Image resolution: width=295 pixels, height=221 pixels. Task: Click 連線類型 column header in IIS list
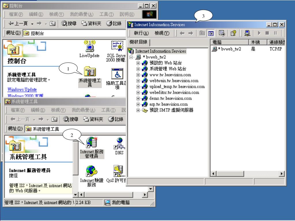click(276, 42)
